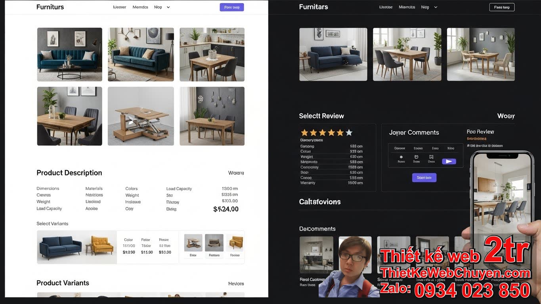Select the blue sofa and yellow armchair variant image
Screen dimensions: 541x304
[x=77, y=247]
